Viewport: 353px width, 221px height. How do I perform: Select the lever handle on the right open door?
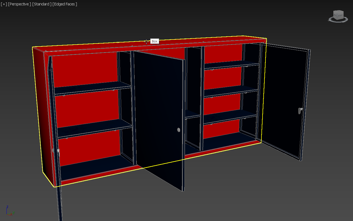300,110
